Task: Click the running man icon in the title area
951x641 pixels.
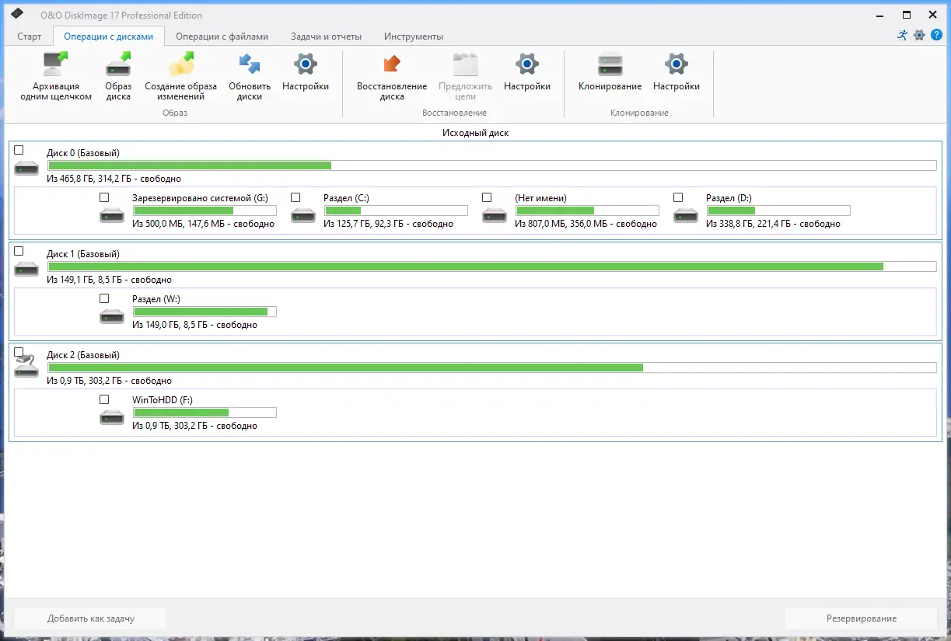Action: [902, 35]
